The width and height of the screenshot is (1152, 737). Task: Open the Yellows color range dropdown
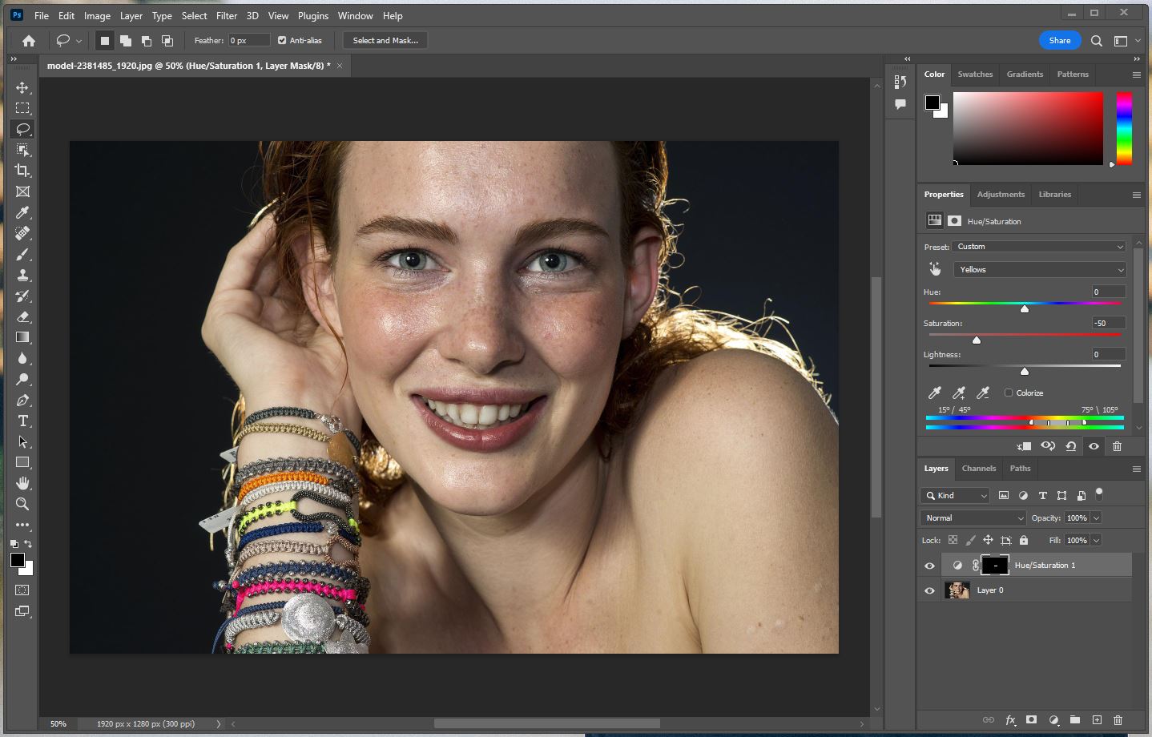(1039, 270)
